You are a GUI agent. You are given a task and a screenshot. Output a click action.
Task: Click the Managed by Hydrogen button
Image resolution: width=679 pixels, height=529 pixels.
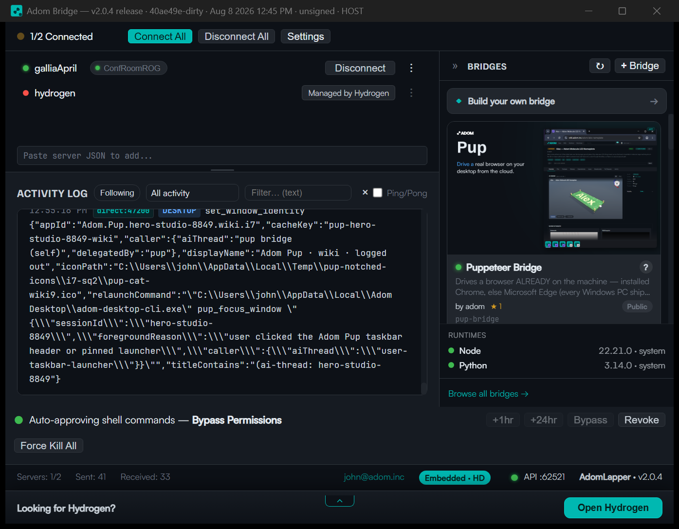[349, 93]
